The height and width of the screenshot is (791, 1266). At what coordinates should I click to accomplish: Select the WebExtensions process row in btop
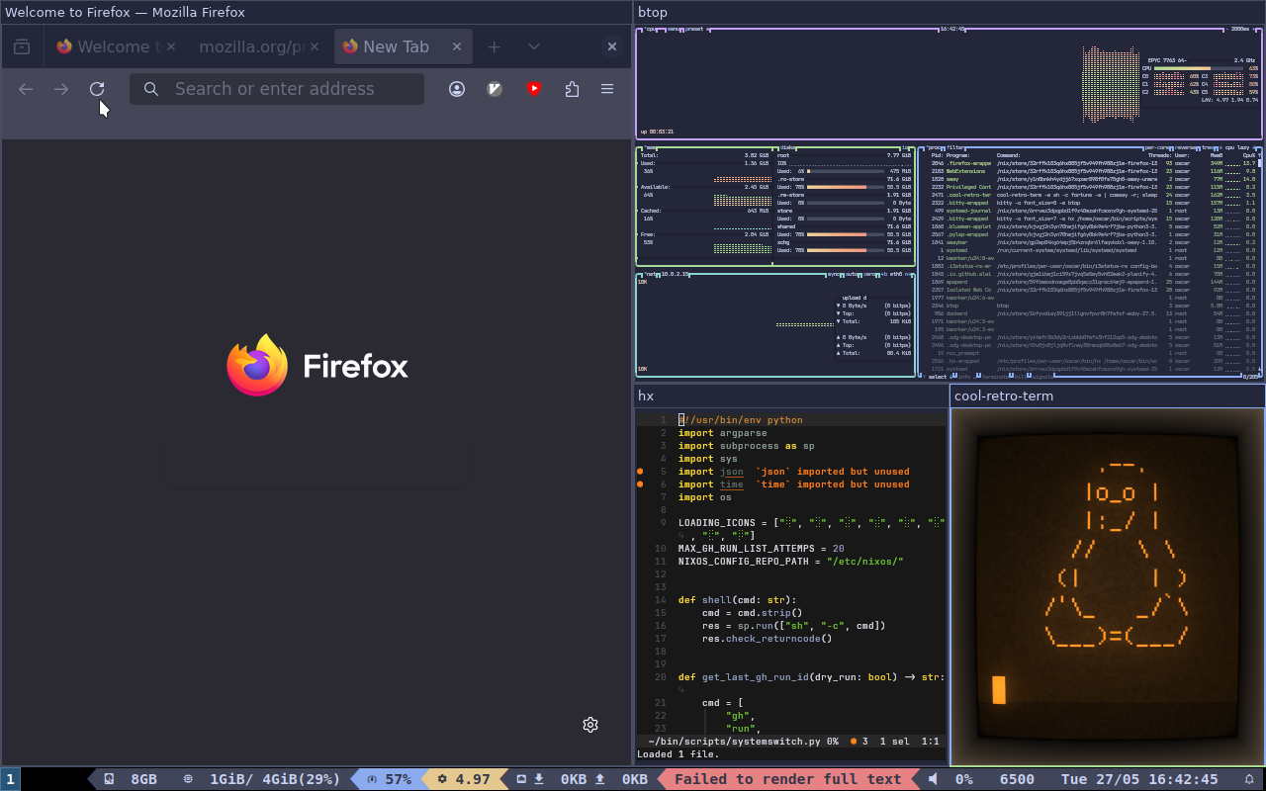tap(1093, 171)
